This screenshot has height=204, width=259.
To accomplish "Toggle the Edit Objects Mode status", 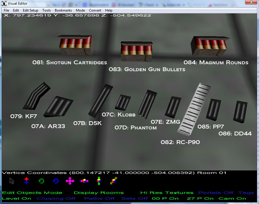I will [x=32, y=193].
